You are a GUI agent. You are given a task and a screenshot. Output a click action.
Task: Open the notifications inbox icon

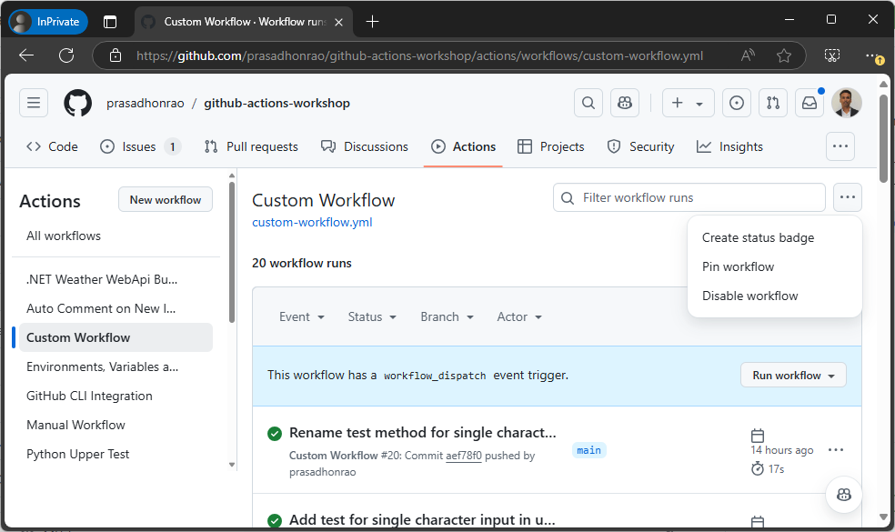810,103
